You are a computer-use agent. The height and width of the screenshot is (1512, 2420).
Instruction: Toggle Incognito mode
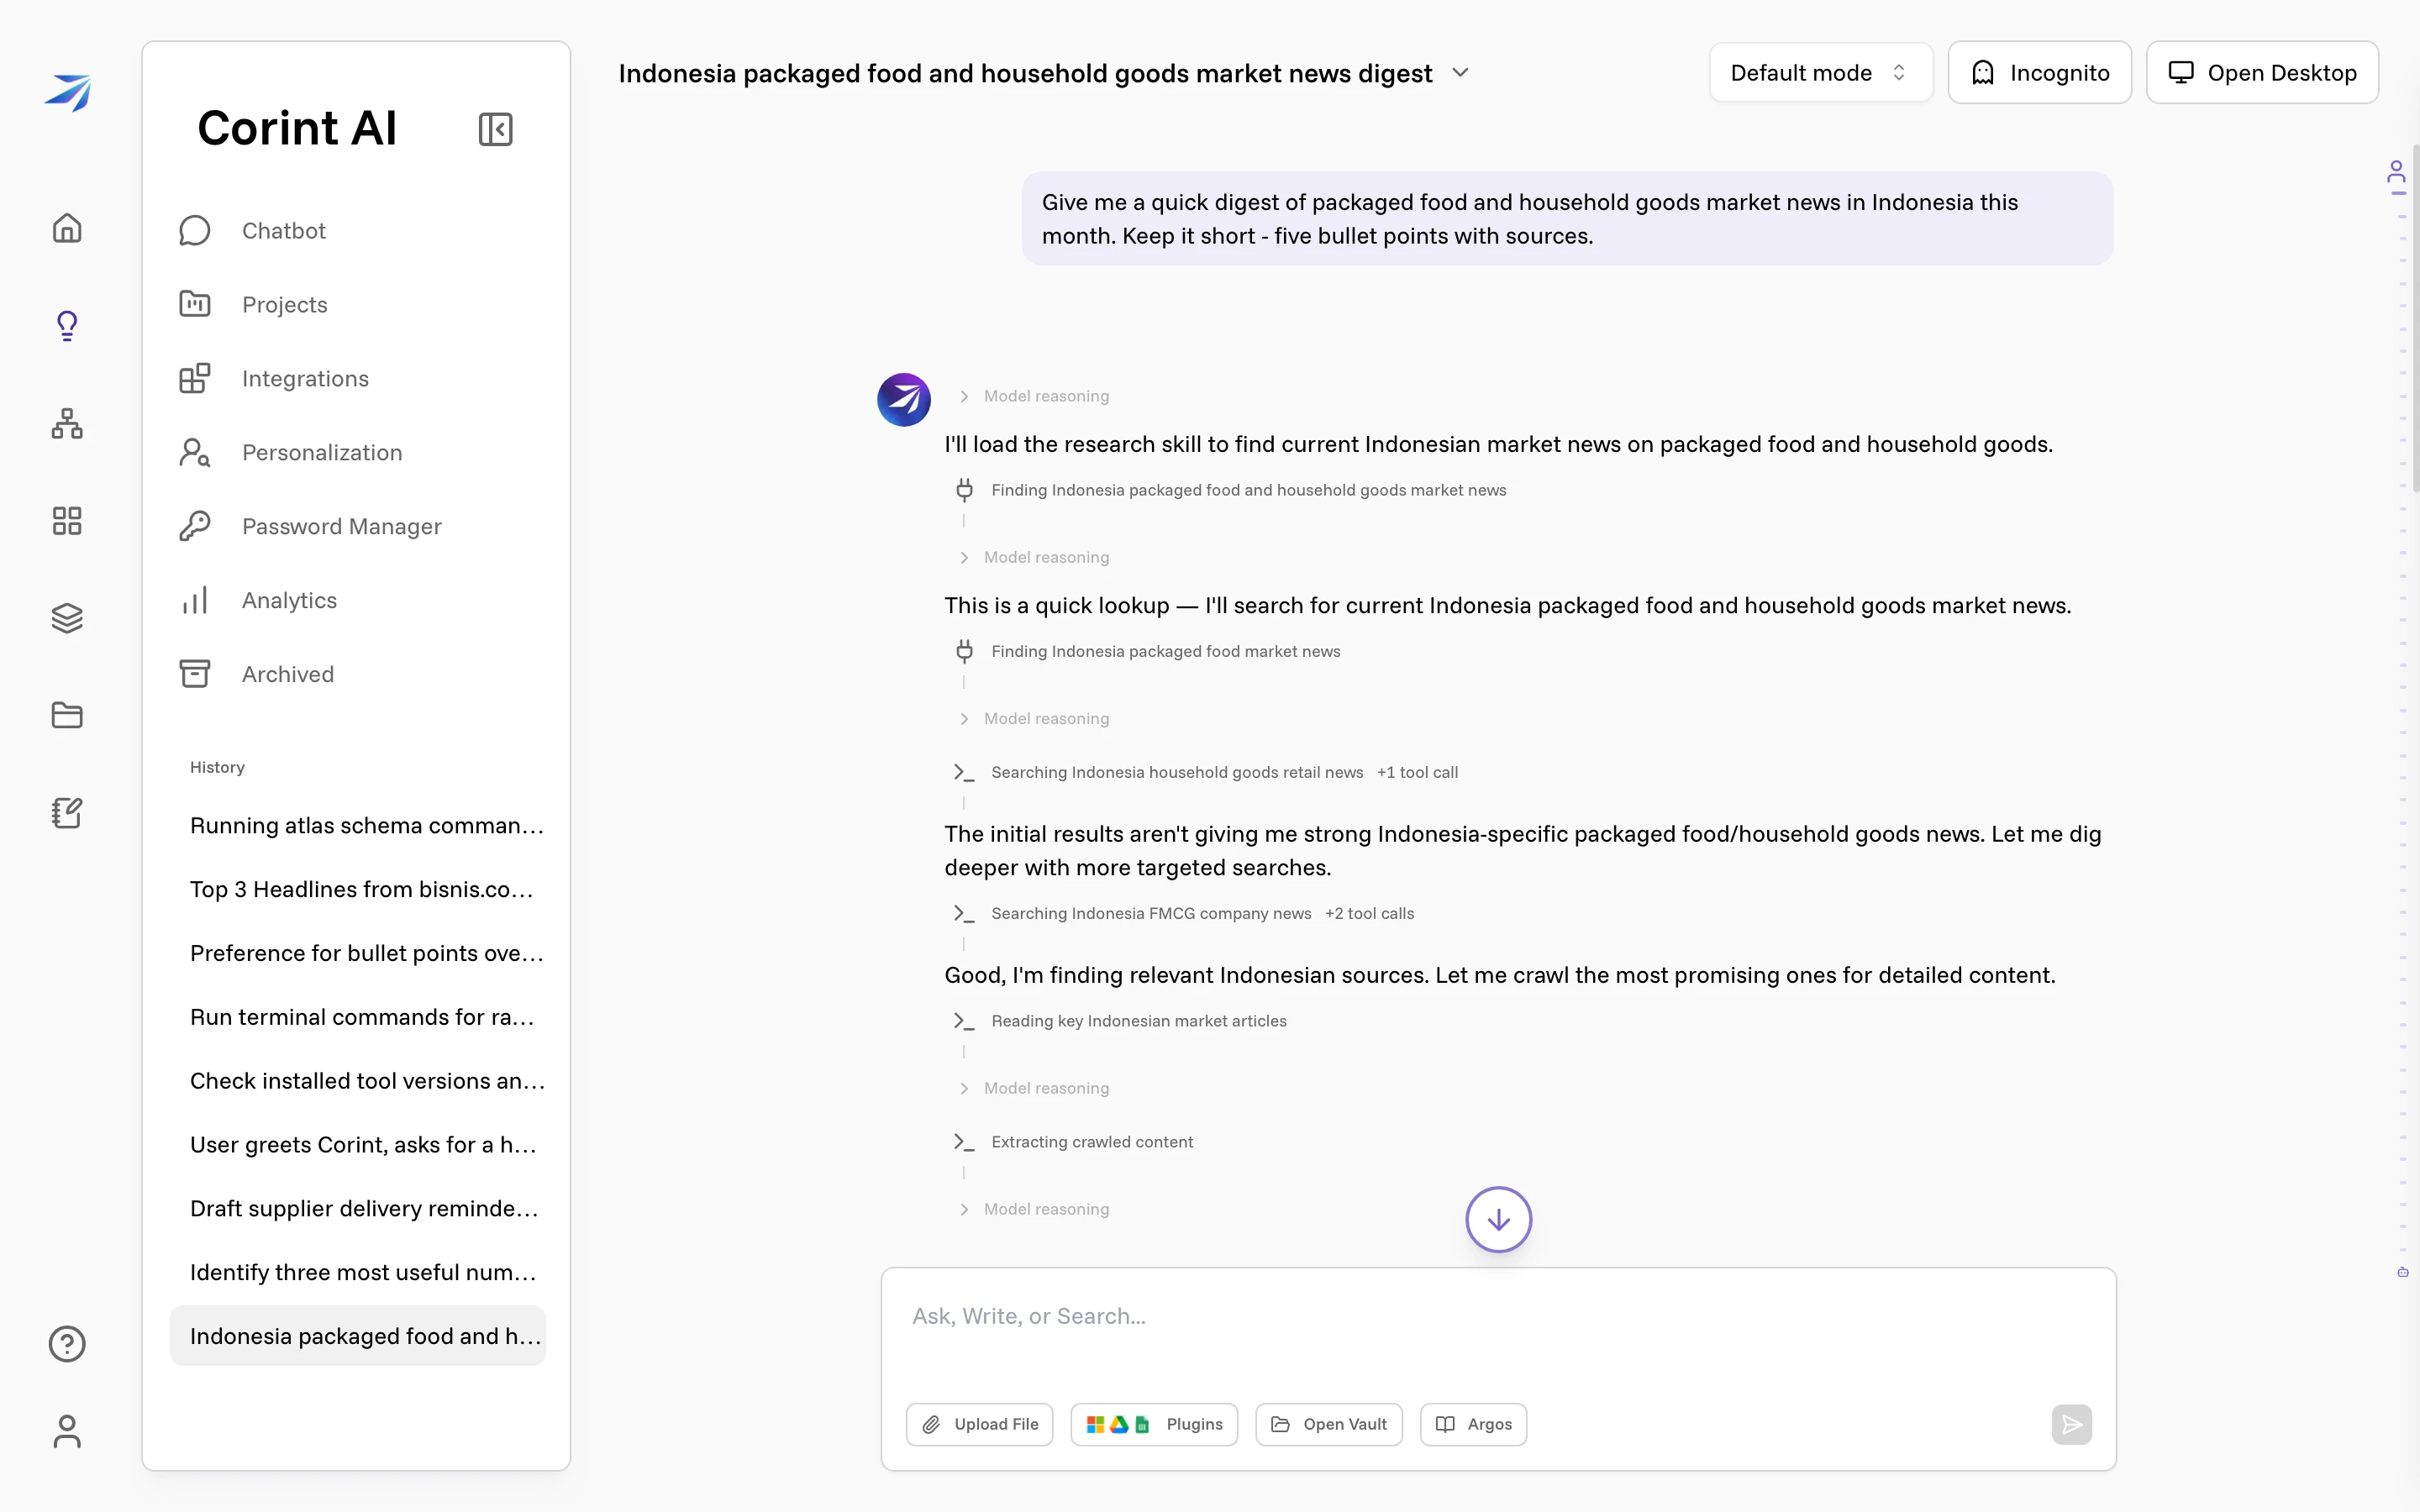2039,73
